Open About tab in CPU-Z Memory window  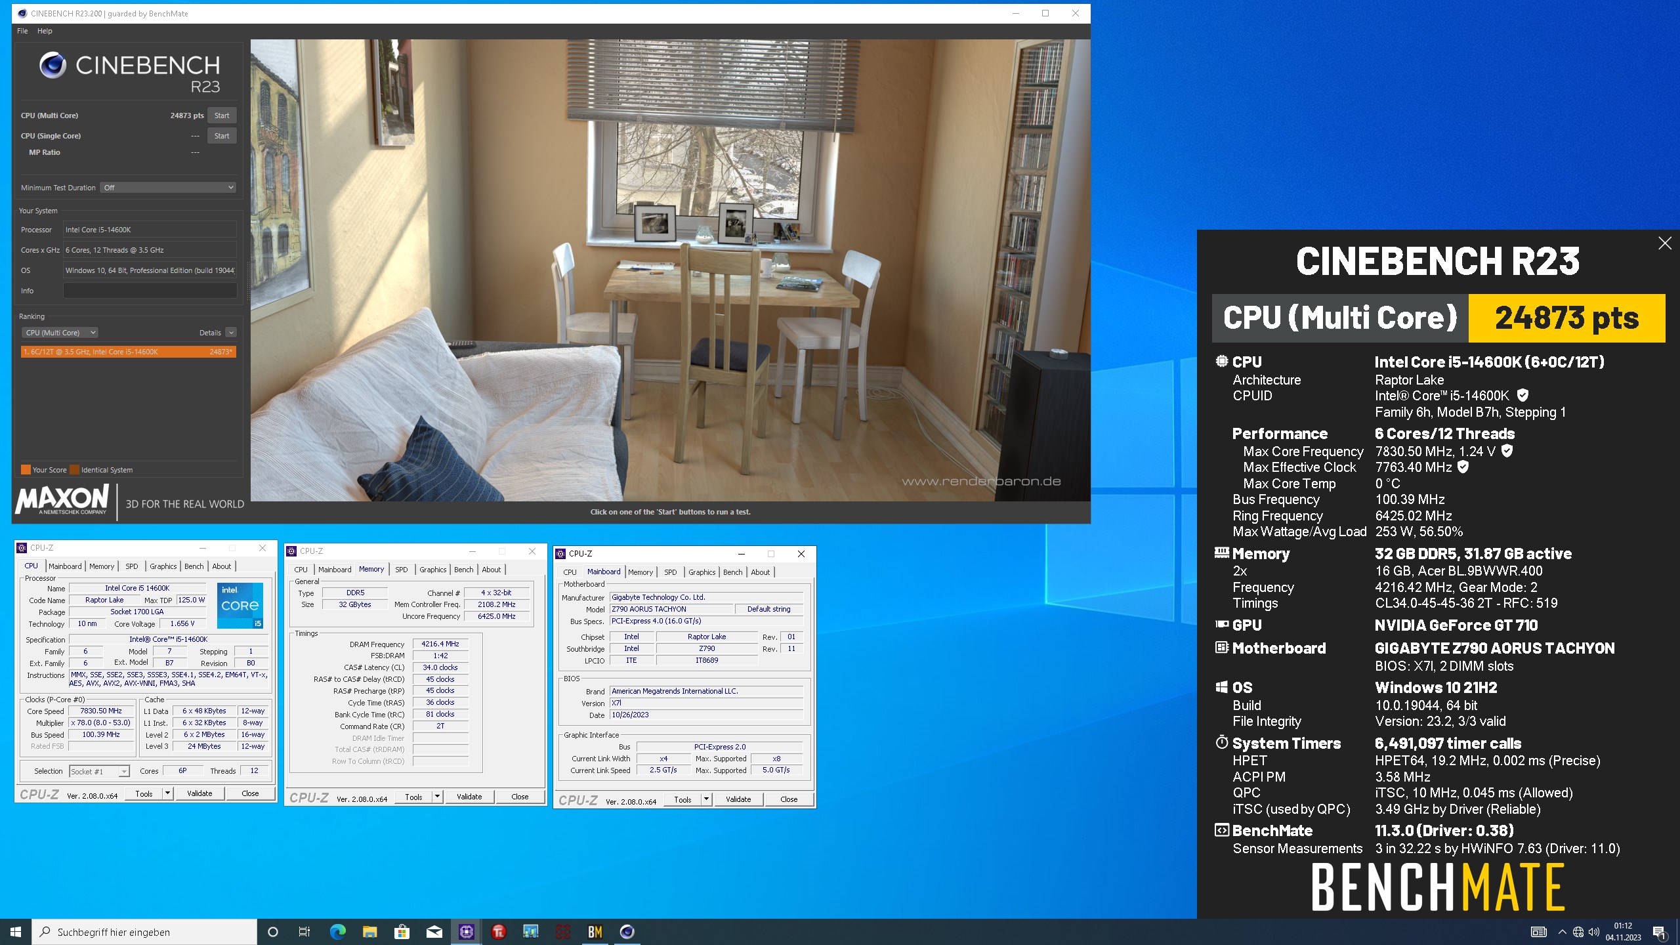[x=491, y=570]
